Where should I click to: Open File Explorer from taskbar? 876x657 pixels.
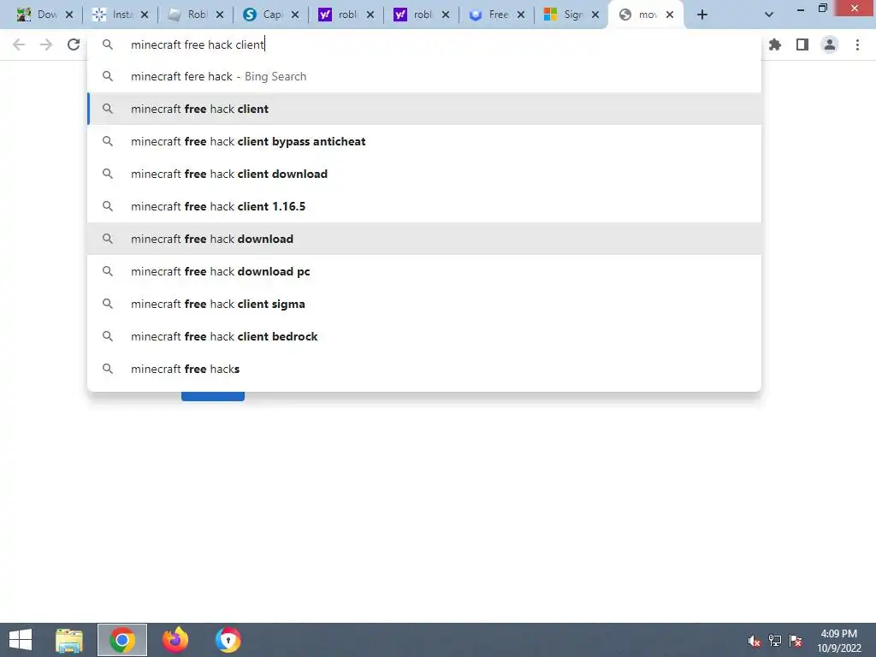tap(69, 640)
